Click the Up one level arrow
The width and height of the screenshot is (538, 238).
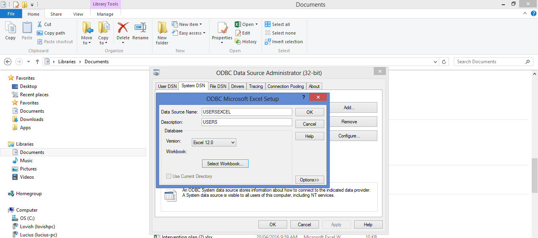pyautogui.click(x=37, y=62)
